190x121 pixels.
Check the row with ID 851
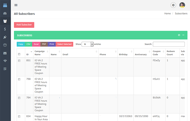pos(19,61)
